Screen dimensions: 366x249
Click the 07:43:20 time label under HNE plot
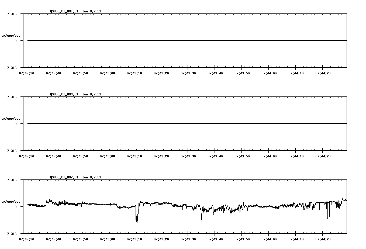click(161, 73)
